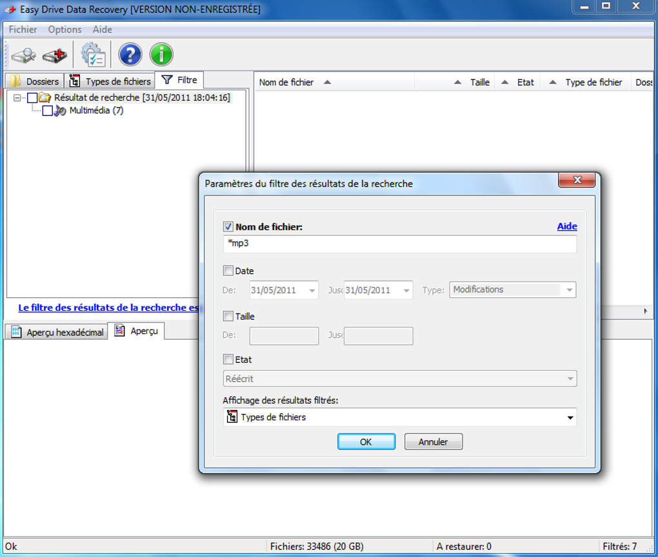This screenshot has width=658, height=557.
Task: Sort by Nom de fichier column
Action: tap(334, 83)
